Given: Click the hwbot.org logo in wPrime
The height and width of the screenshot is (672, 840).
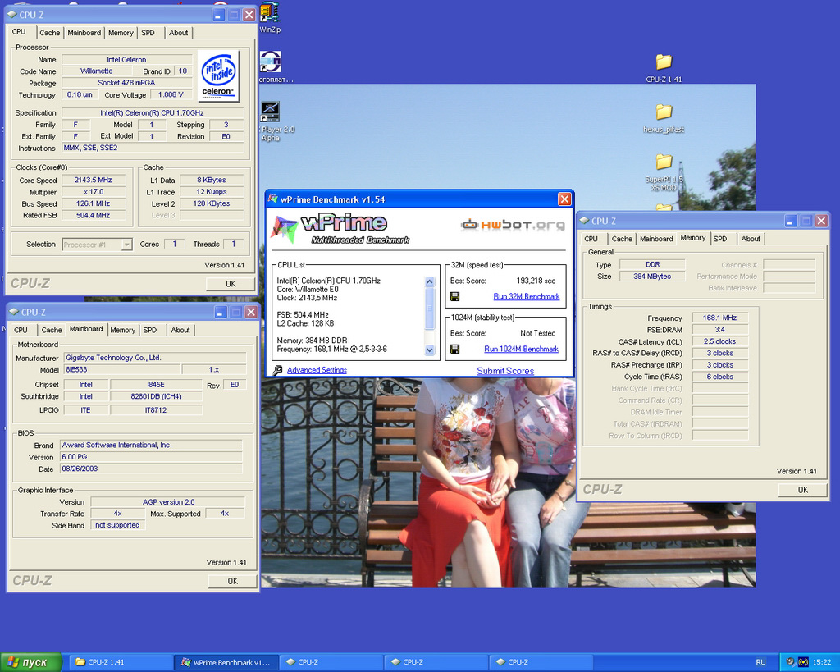Looking at the screenshot, I should point(513,225).
